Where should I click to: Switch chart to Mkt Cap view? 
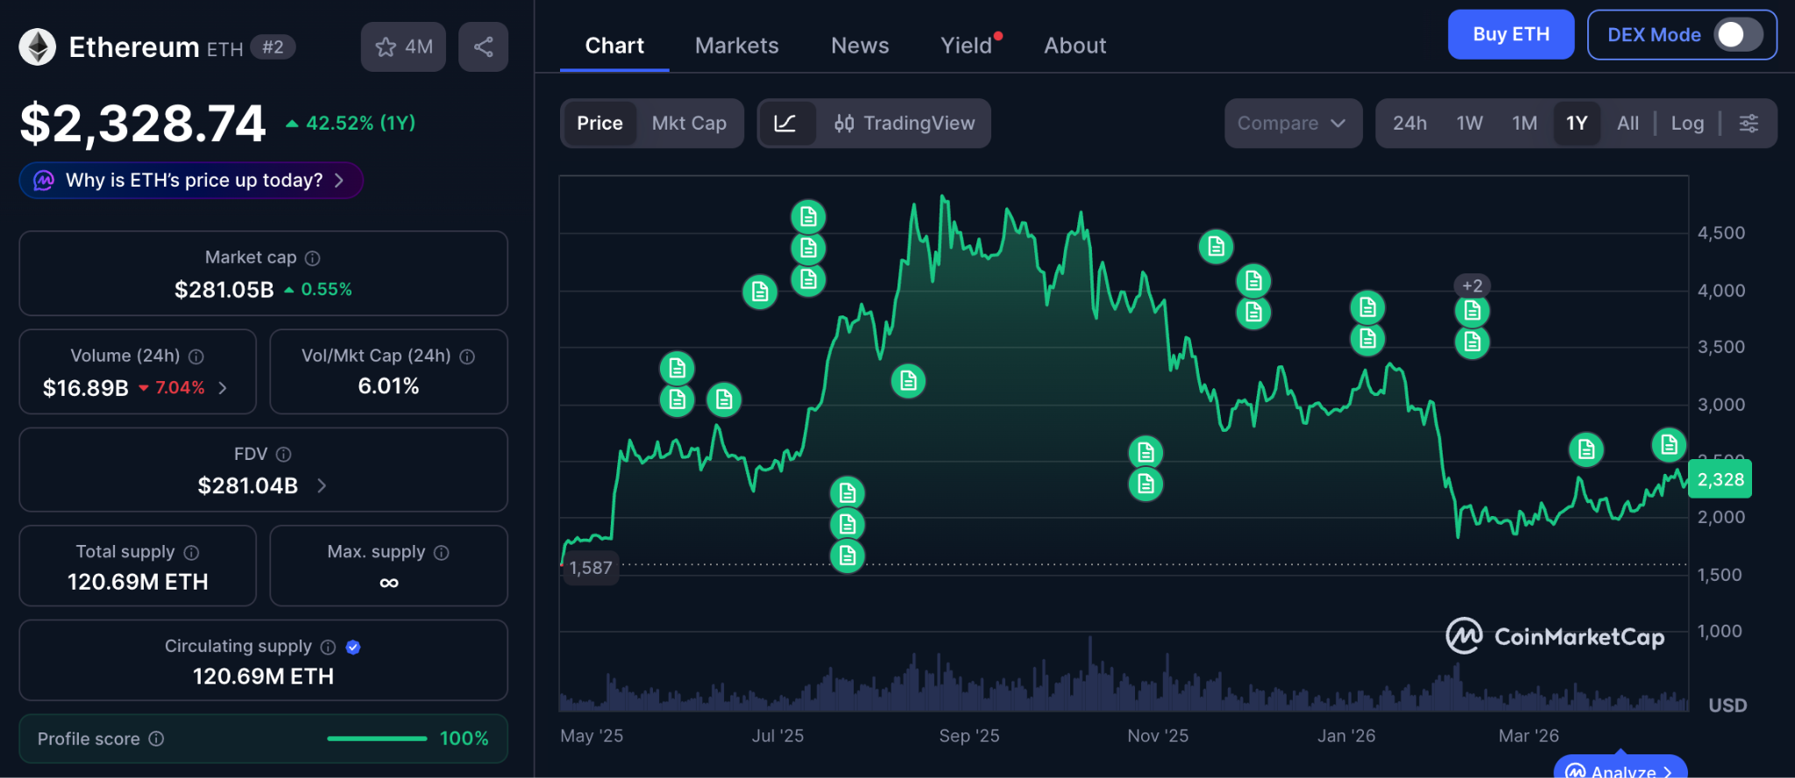click(689, 124)
